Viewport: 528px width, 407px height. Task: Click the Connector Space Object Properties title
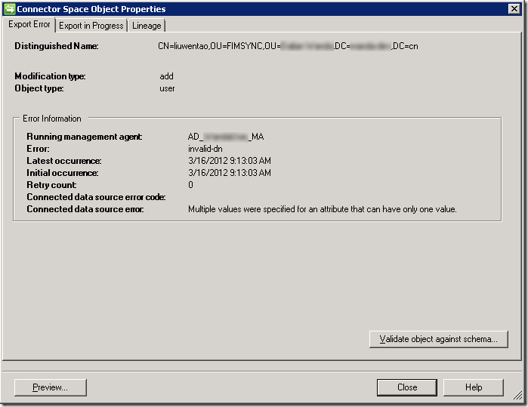coord(91,9)
